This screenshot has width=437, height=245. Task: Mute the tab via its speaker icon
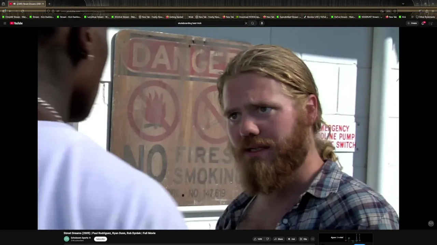tap(14, 4)
